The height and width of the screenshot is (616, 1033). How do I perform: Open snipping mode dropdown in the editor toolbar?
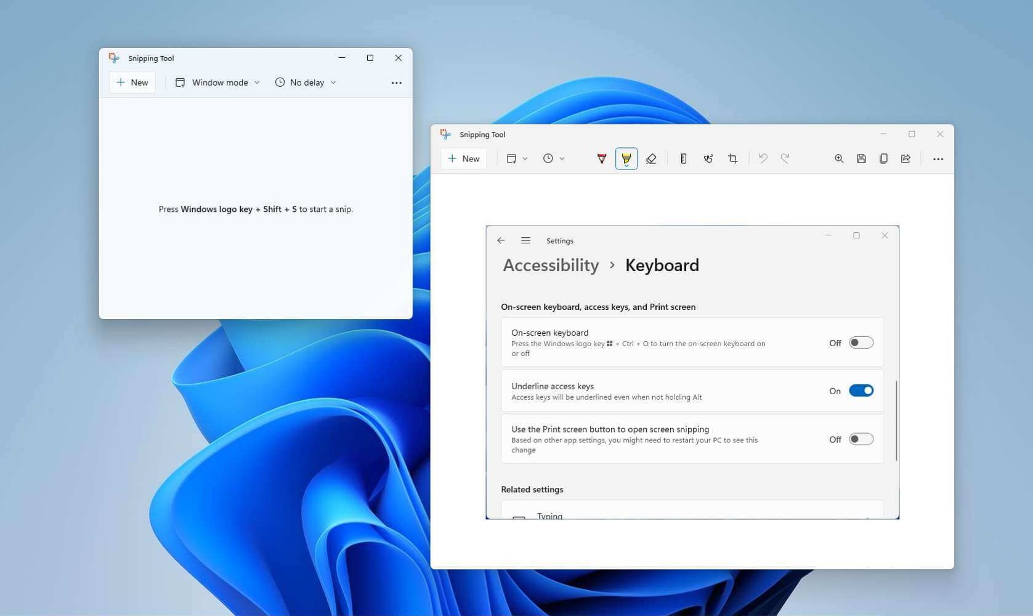coord(517,159)
